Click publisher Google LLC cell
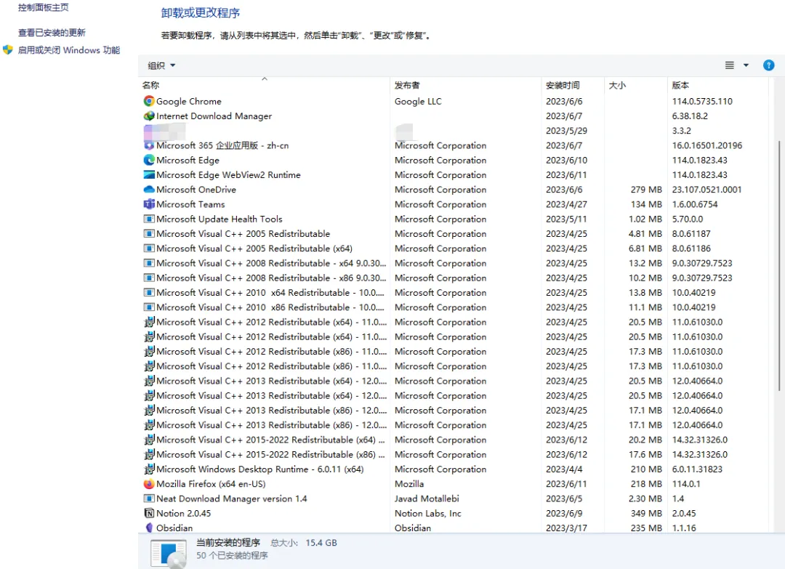Screen dimensions: 785x569 pyautogui.click(x=417, y=101)
